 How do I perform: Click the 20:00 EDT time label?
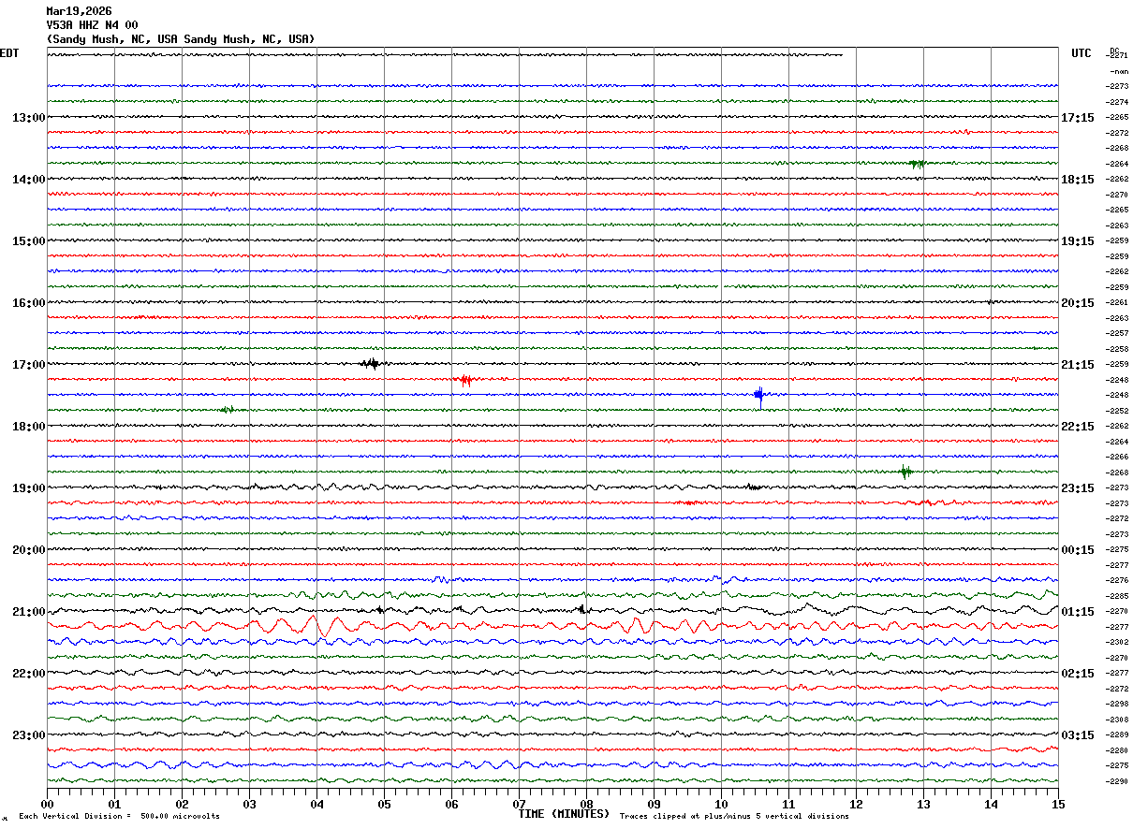click(28, 550)
